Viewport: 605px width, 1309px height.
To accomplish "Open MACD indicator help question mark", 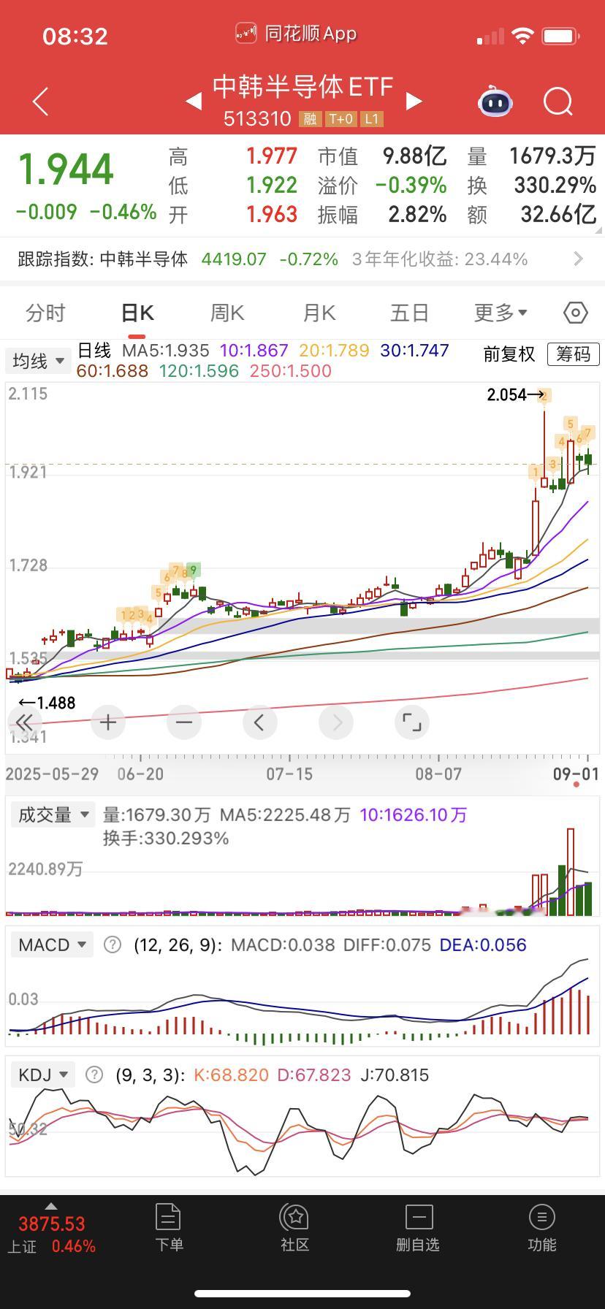I will [113, 944].
